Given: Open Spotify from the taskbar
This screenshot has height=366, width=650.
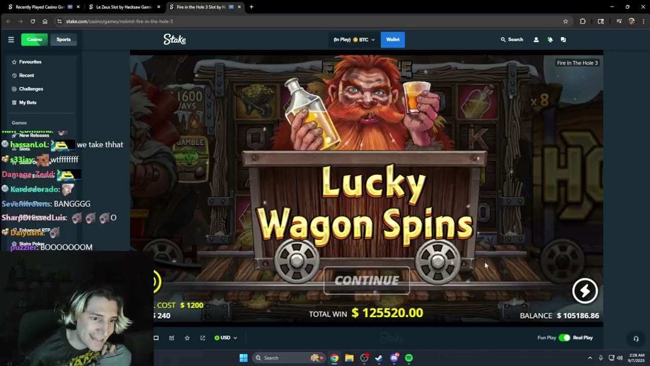Looking at the screenshot, I should click(409, 358).
